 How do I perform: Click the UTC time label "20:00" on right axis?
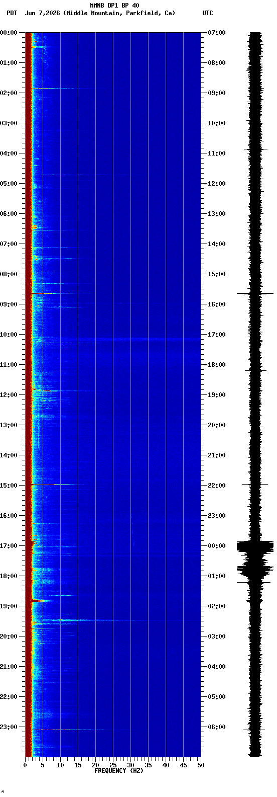coord(217,425)
